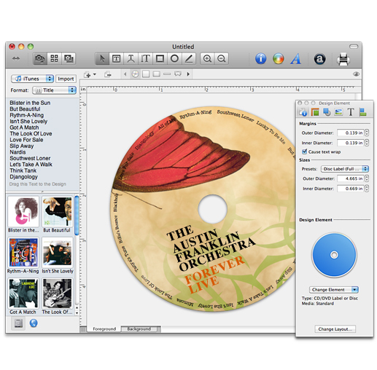377x370 pixels.
Task: Select the thin spine element in strip
Action: click(167, 74)
